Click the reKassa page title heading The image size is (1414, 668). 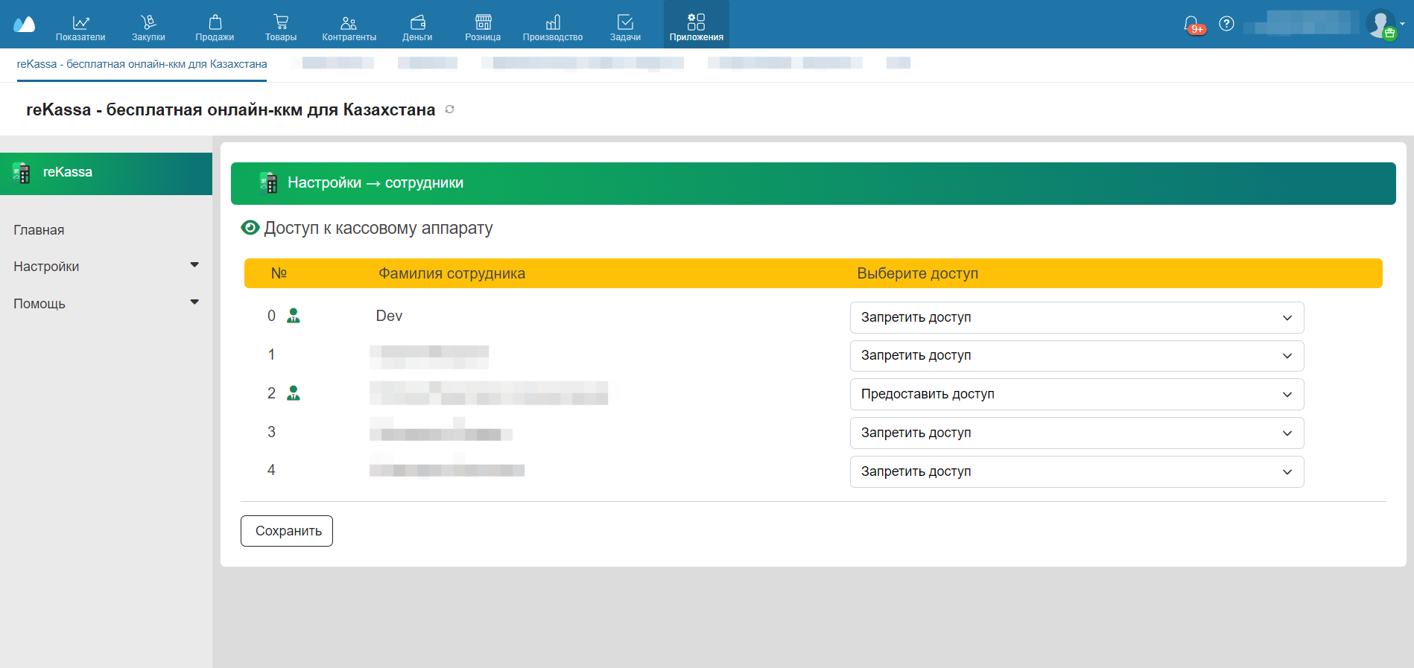coord(231,109)
